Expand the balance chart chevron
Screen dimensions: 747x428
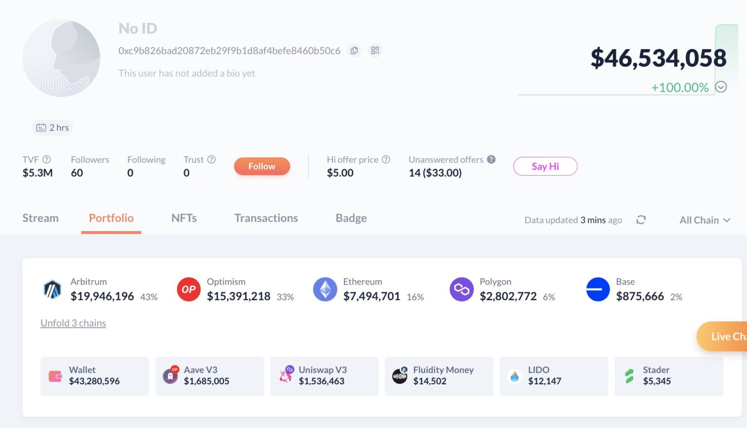pos(721,87)
